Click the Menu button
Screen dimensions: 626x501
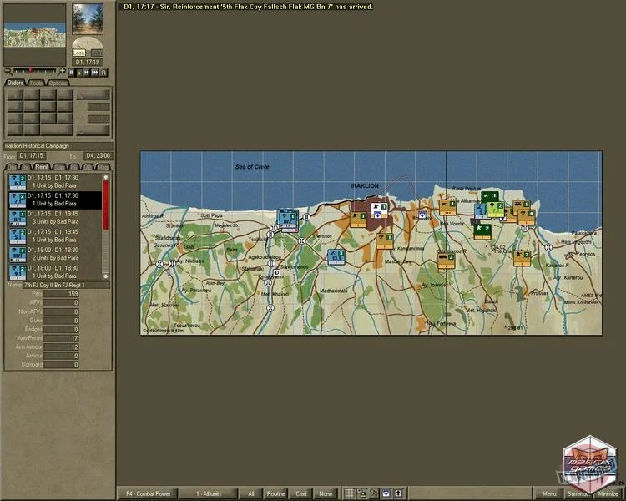click(x=548, y=493)
